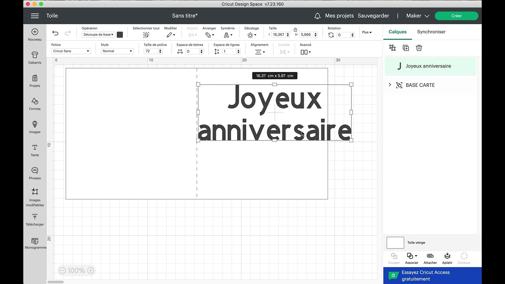Image resolution: width=505 pixels, height=284 pixels.
Task: Click Essayez Cricut Access gratuitement banner
Action: [x=432, y=276]
